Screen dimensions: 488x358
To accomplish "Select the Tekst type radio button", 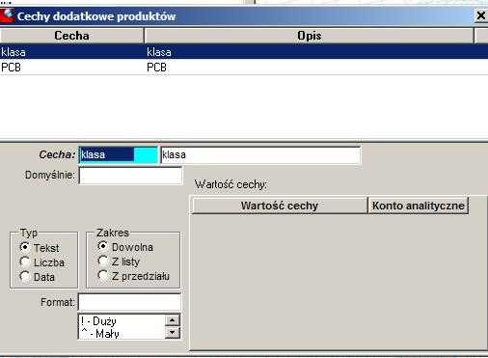I will point(25,247).
